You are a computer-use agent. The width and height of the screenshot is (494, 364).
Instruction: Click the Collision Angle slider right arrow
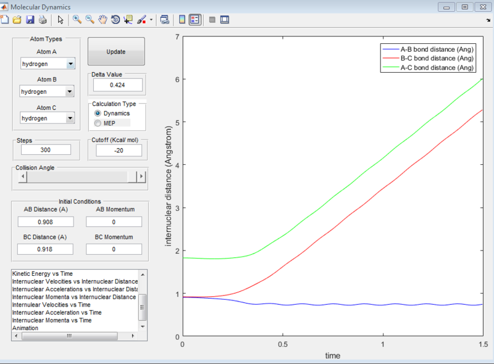[x=141, y=176]
